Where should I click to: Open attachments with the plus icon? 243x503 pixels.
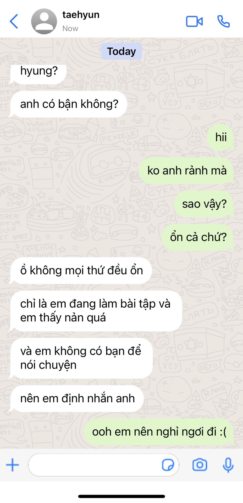click(x=12, y=465)
